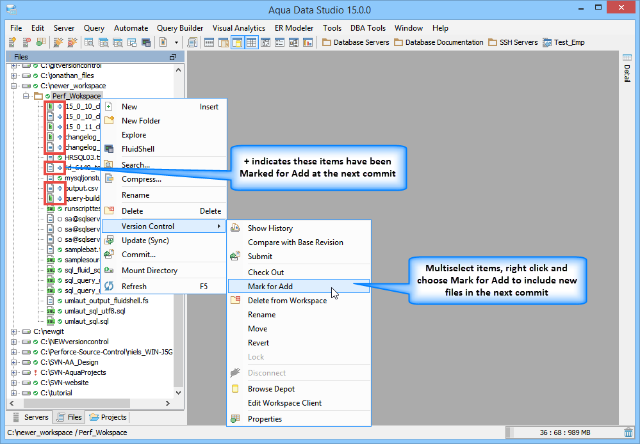Click the Files tree scroll down arrow
This screenshot has width=640, height=444.
[x=178, y=393]
